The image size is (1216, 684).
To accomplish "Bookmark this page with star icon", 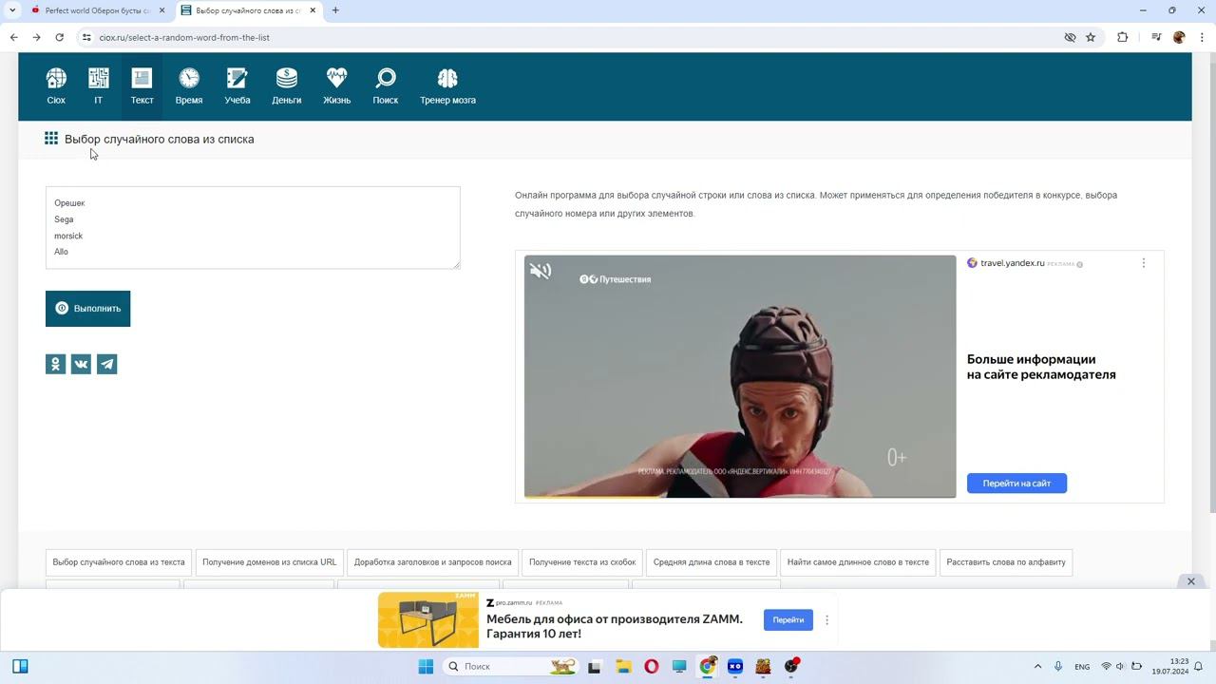I will [x=1091, y=37].
